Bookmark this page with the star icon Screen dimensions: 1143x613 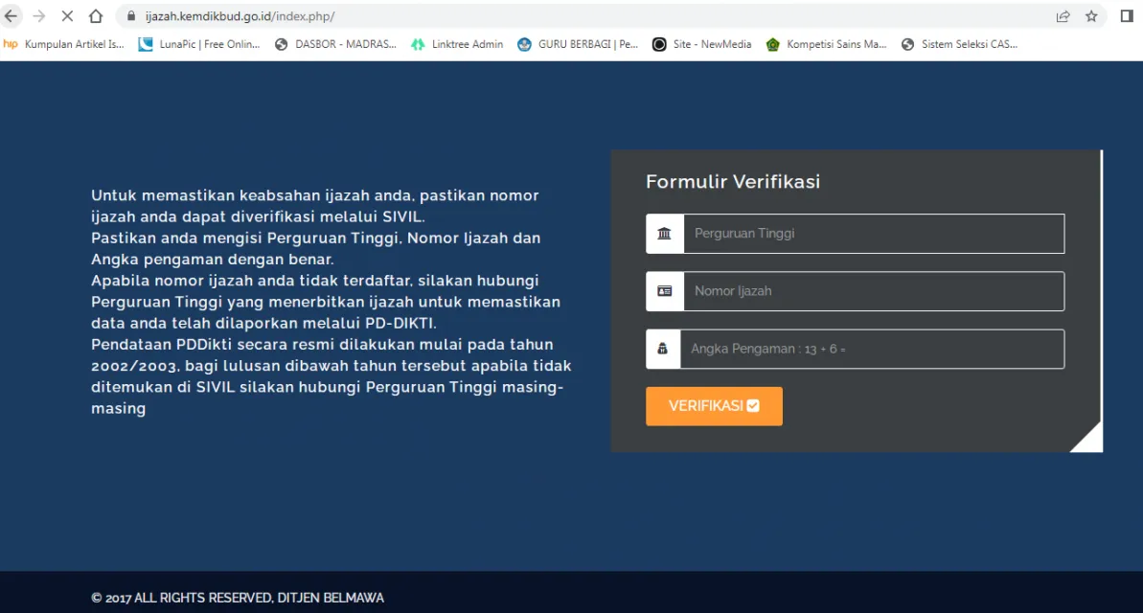click(x=1091, y=16)
